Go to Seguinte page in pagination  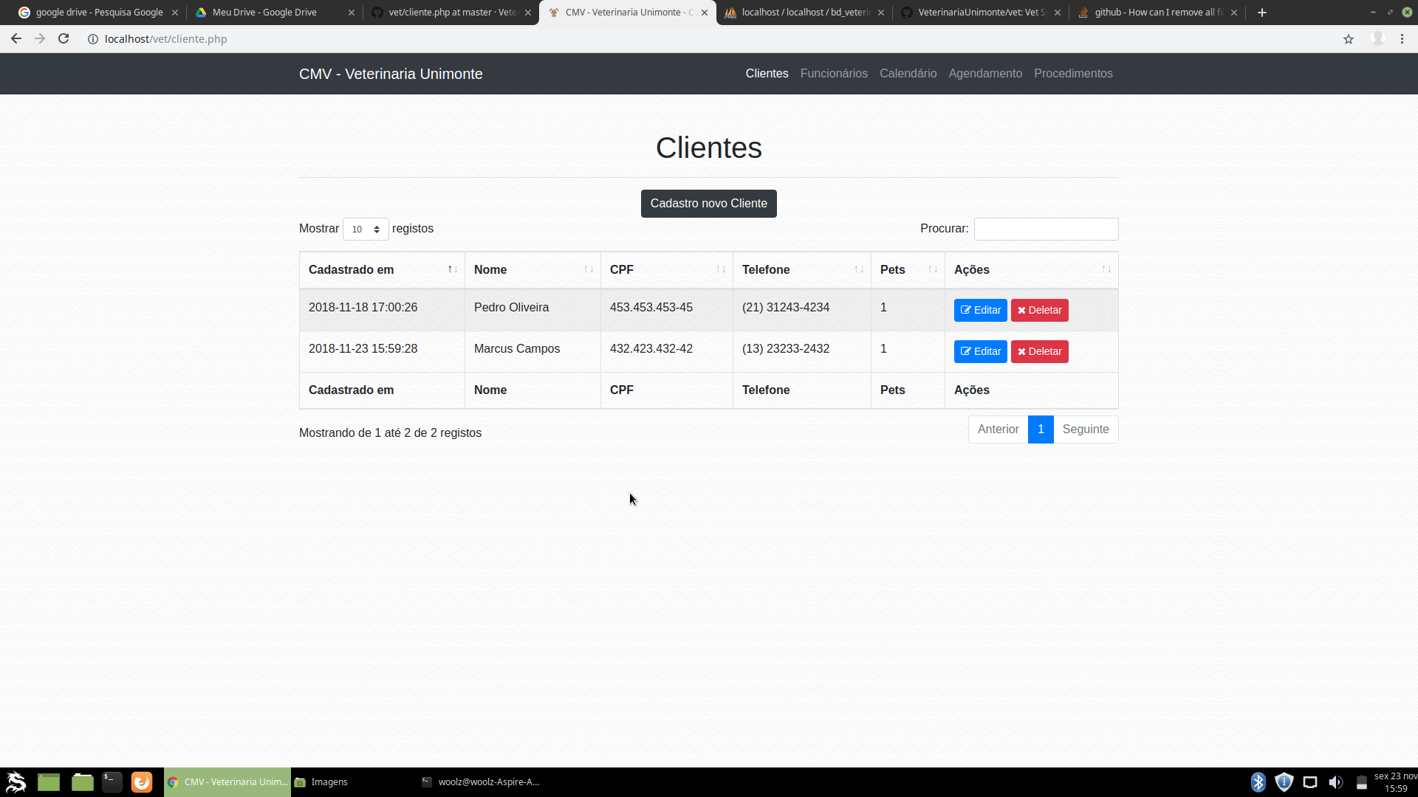(1086, 429)
